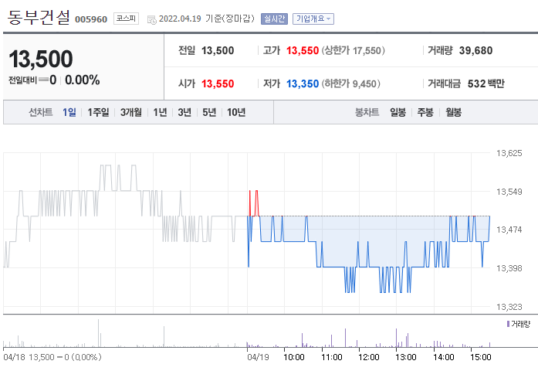538x371 pixels.
Task: Click the 2022.04.19 기준(장마감) date text
Action: 207,19
